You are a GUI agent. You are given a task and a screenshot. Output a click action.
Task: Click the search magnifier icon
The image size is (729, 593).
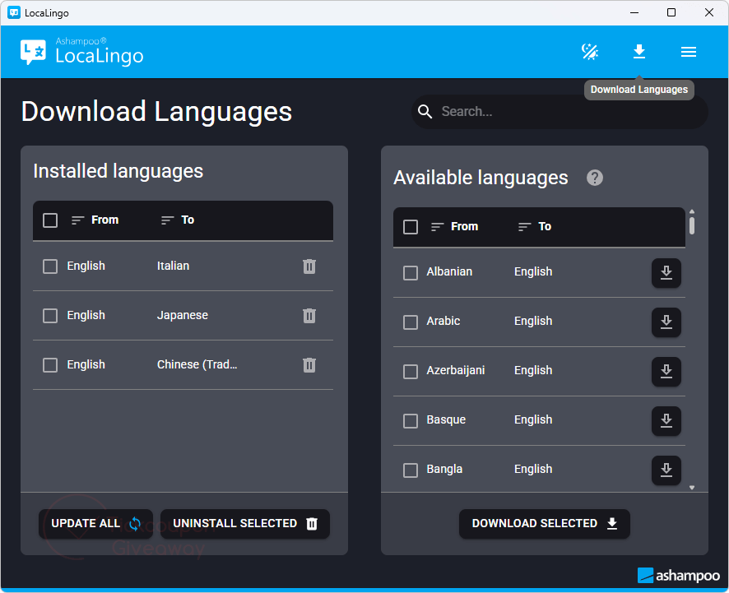click(425, 112)
